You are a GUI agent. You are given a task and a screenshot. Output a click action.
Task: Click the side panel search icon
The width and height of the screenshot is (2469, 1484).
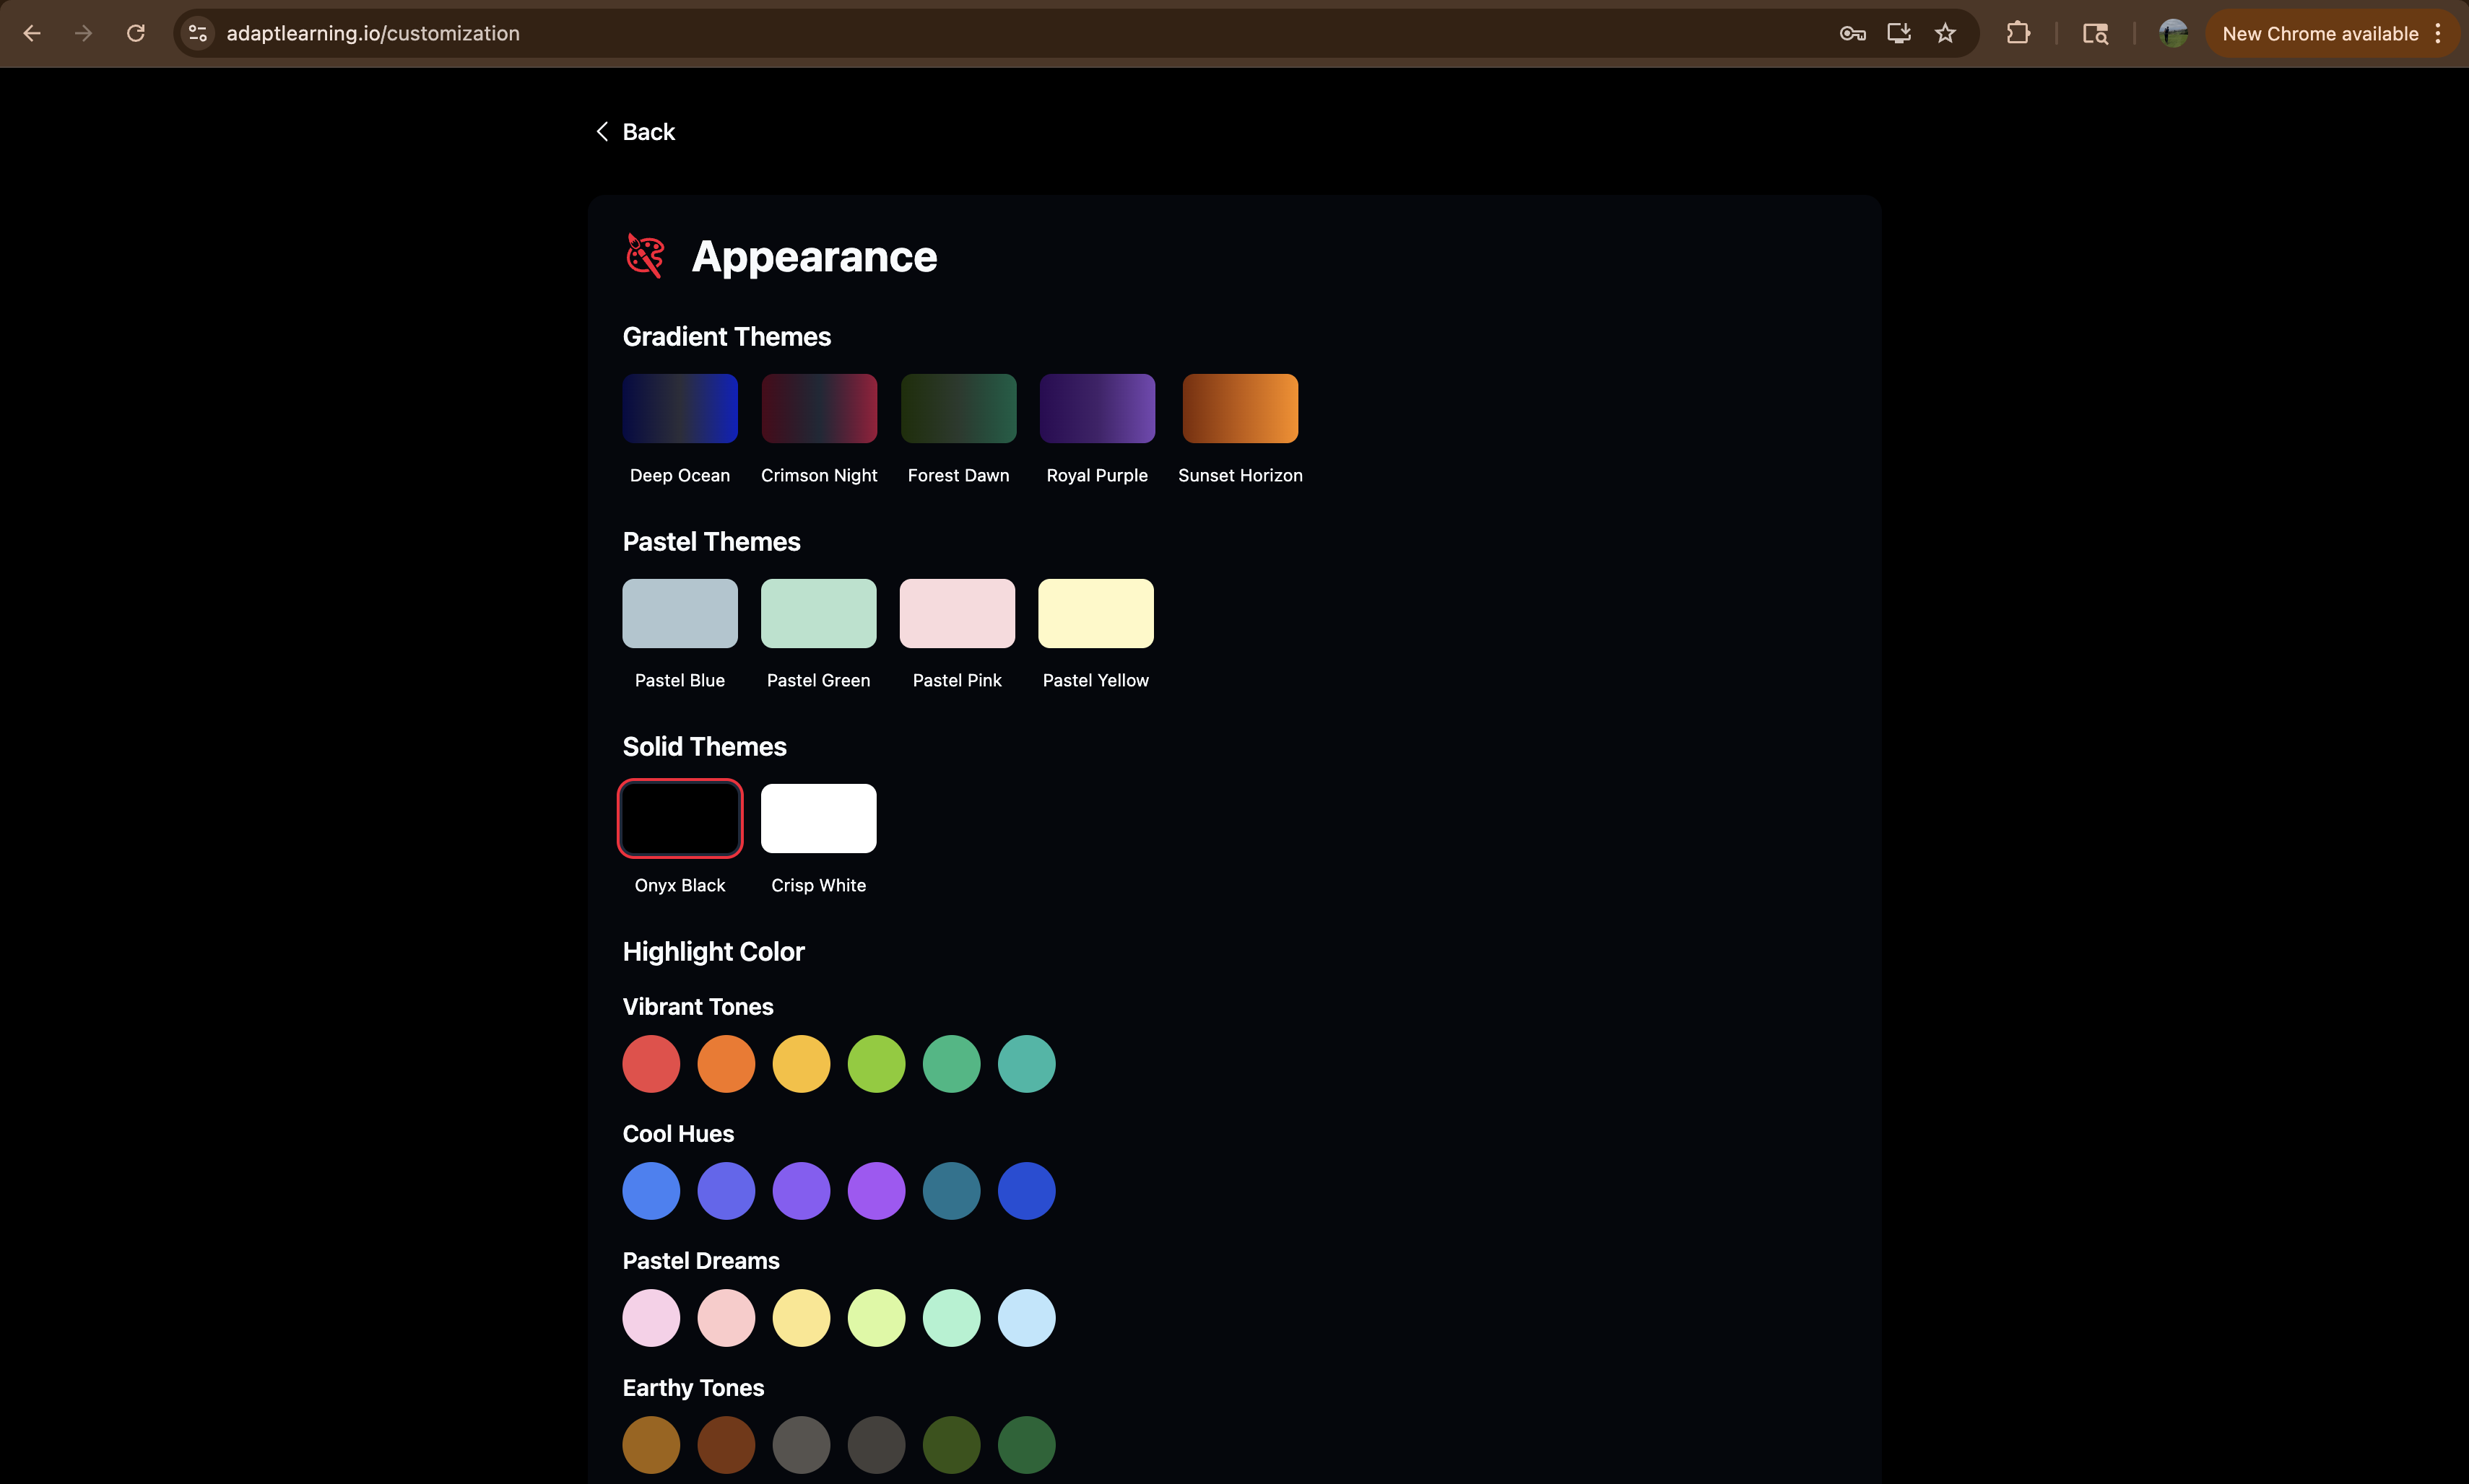click(2095, 33)
